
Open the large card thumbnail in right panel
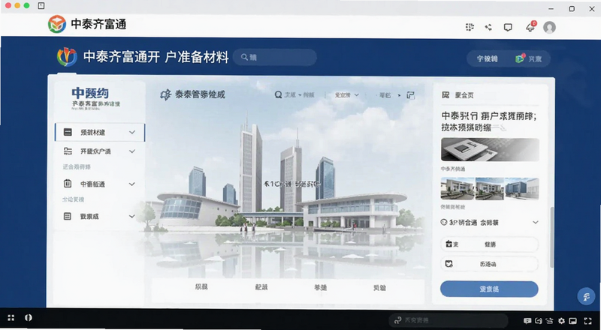pos(490,150)
